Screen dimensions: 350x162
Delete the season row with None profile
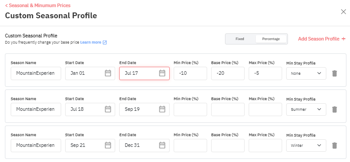tap(334, 73)
